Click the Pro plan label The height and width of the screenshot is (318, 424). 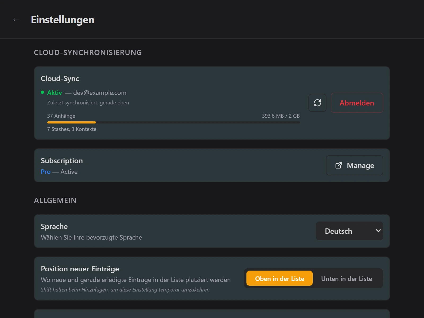(46, 172)
